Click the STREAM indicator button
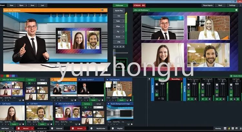Screen dimensions: 242x132 137,5
